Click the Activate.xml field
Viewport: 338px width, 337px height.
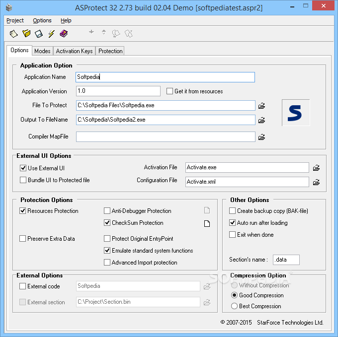point(247,182)
